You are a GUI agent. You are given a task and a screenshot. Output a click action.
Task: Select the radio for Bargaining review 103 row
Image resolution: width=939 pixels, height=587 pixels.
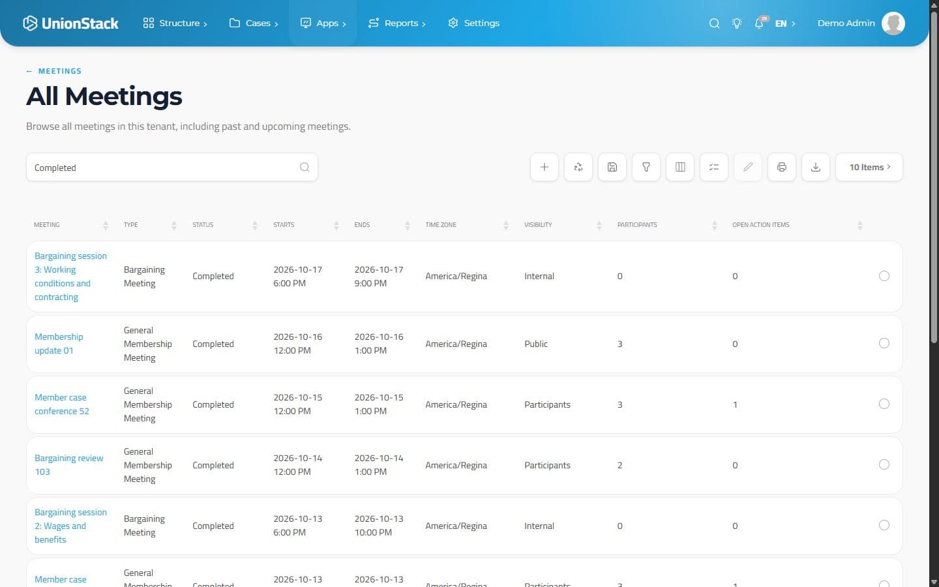tap(884, 464)
